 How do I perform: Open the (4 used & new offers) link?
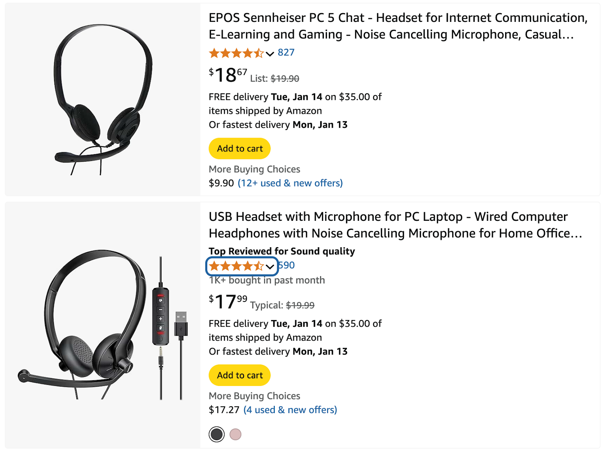pos(291,410)
